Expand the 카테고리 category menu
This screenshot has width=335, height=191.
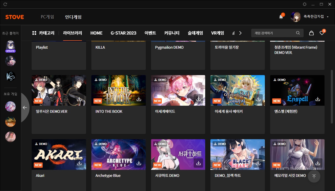(43, 33)
